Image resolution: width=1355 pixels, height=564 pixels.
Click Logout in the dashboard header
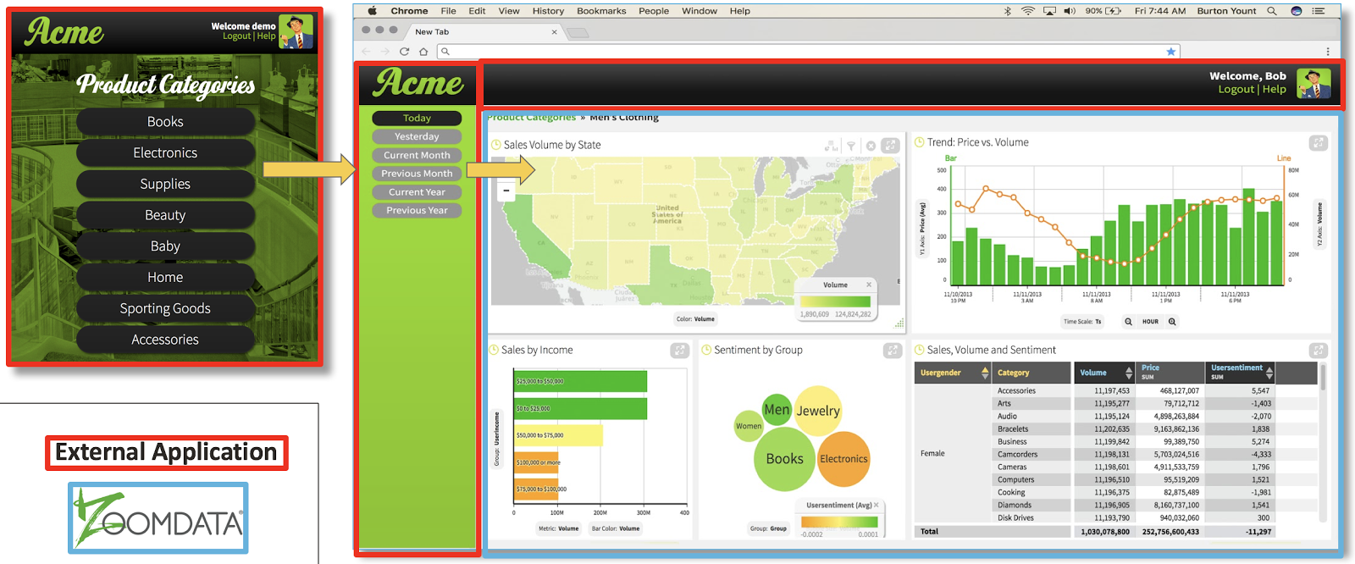pyautogui.click(x=1236, y=90)
